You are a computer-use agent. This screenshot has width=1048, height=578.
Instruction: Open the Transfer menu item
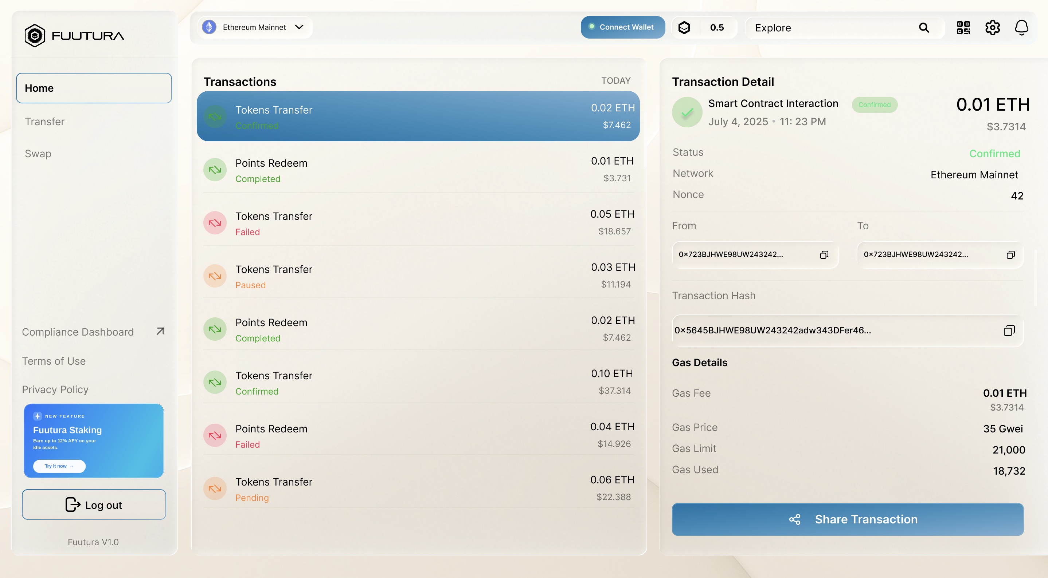point(45,122)
